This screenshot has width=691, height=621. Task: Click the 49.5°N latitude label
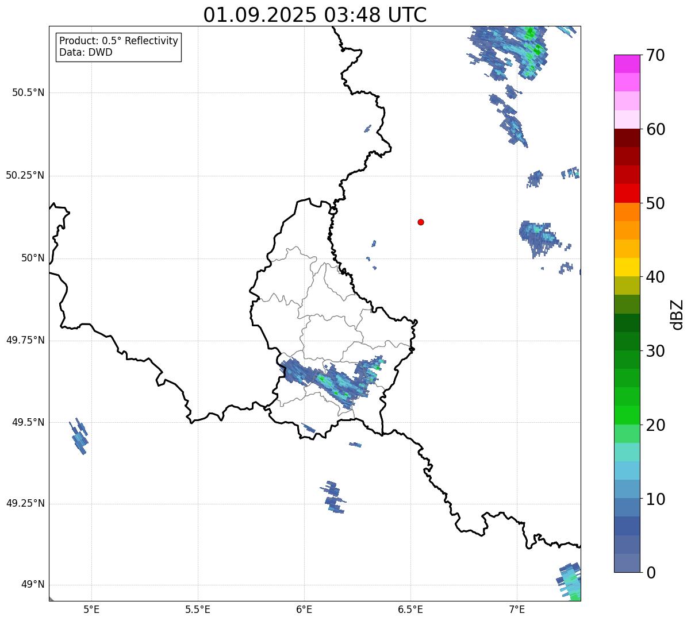pyautogui.click(x=28, y=422)
